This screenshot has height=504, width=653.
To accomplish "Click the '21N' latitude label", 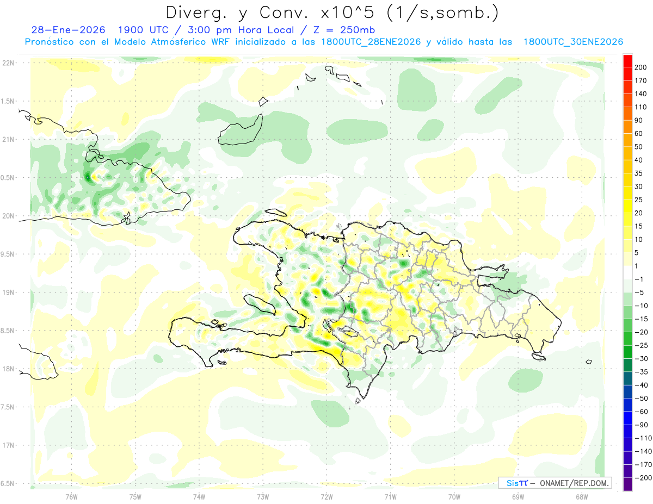I will pos(8,139).
